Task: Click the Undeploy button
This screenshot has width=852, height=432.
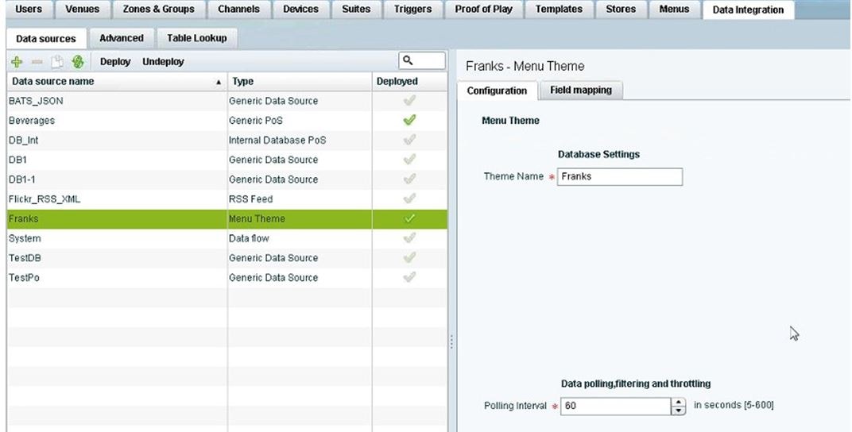Action: pyautogui.click(x=163, y=62)
